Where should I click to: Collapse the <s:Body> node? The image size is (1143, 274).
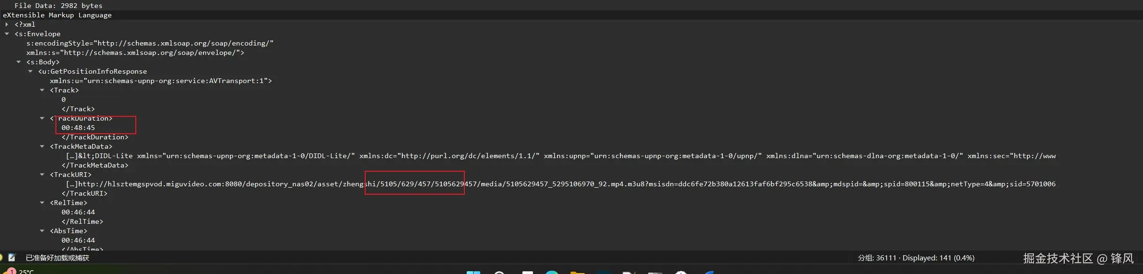coord(18,62)
